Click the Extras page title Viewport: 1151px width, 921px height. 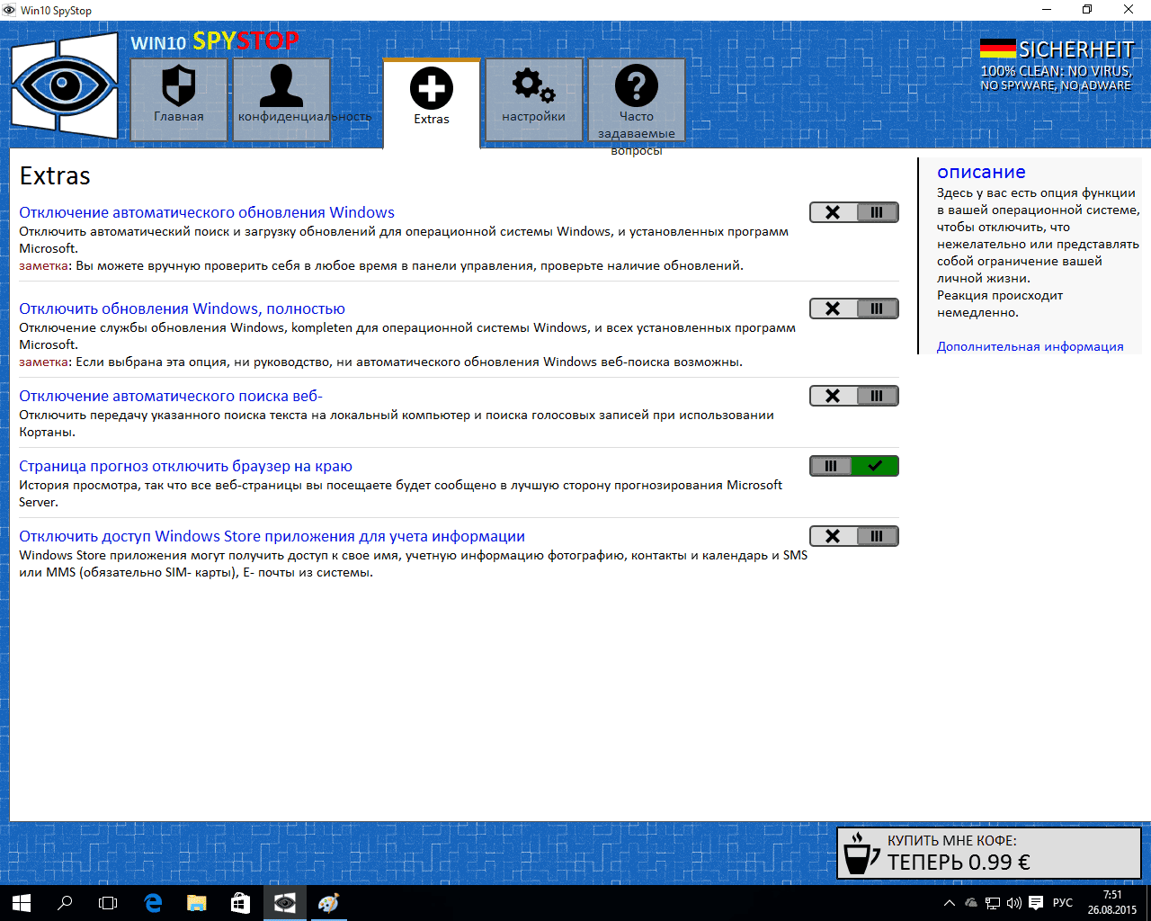(x=55, y=175)
